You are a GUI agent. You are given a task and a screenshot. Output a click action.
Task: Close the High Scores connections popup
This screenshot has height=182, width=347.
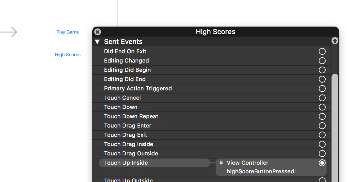pos(98,32)
